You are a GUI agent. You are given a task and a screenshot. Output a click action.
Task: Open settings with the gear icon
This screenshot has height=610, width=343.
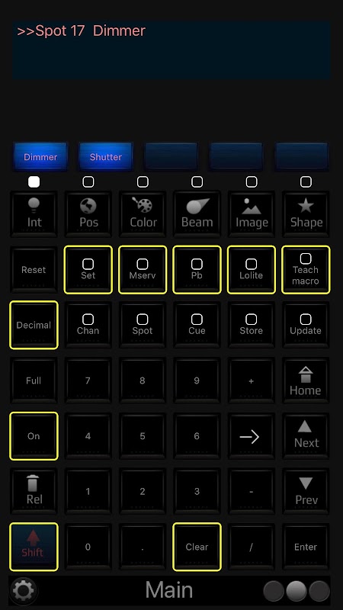click(x=24, y=590)
